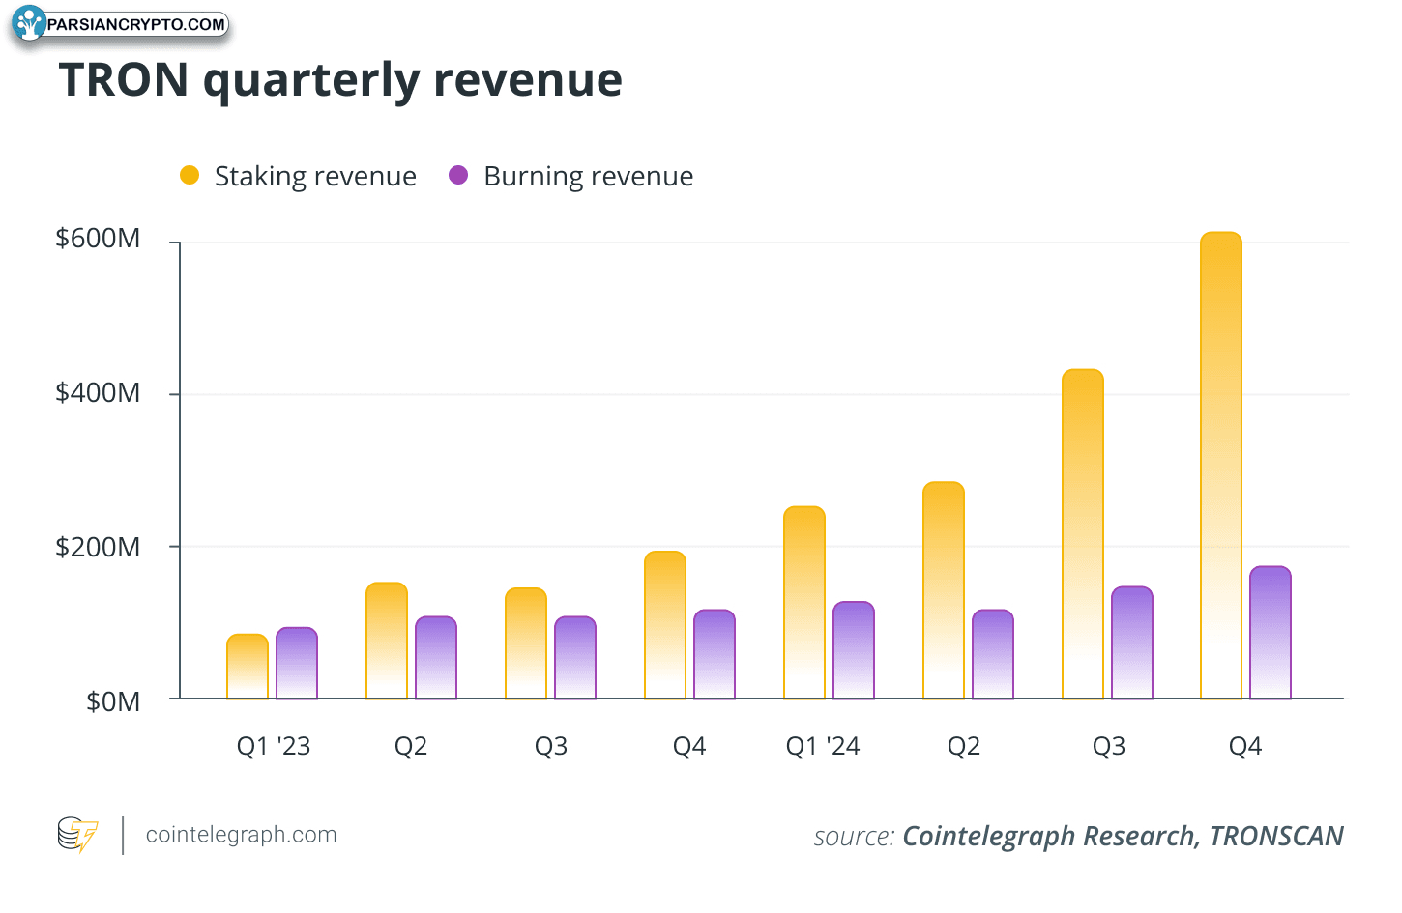Image resolution: width=1402 pixels, height=913 pixels.
Task: Click the purple burning bar for Q1 '24
Action: tap(854, 650)
